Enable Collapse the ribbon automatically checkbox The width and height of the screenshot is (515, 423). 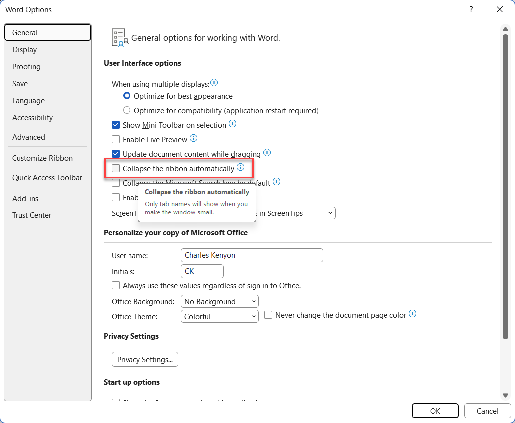116,169
